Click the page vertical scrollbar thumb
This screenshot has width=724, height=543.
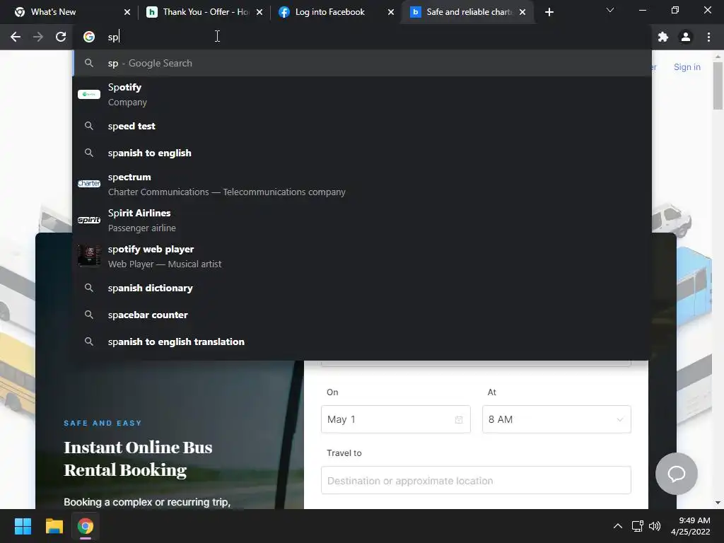718,86
